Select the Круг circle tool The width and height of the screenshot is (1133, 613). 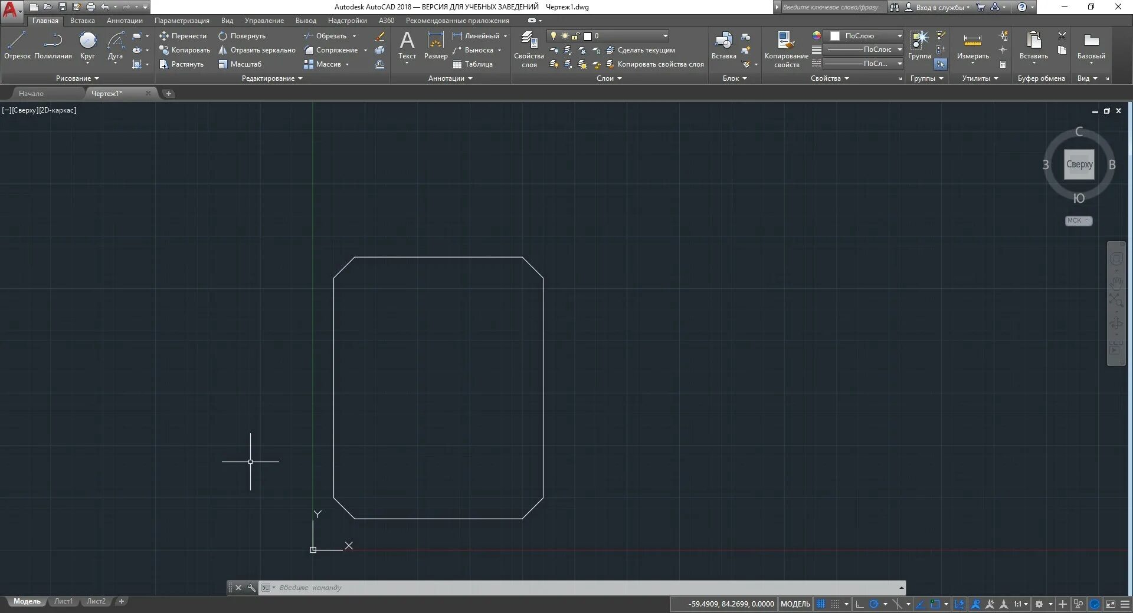87,45
